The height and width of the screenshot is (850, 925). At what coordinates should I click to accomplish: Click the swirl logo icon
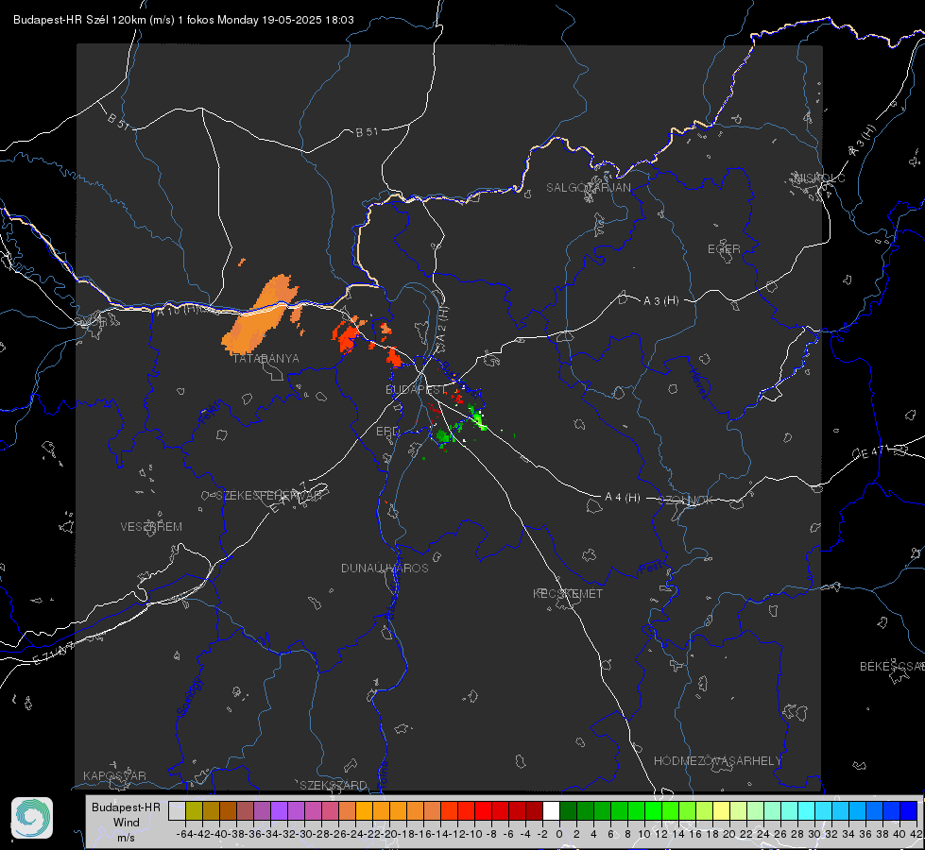32,818
